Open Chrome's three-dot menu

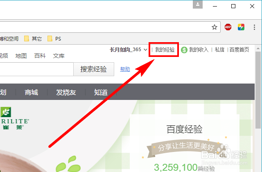pyautogui.click(x=254, y=27)
